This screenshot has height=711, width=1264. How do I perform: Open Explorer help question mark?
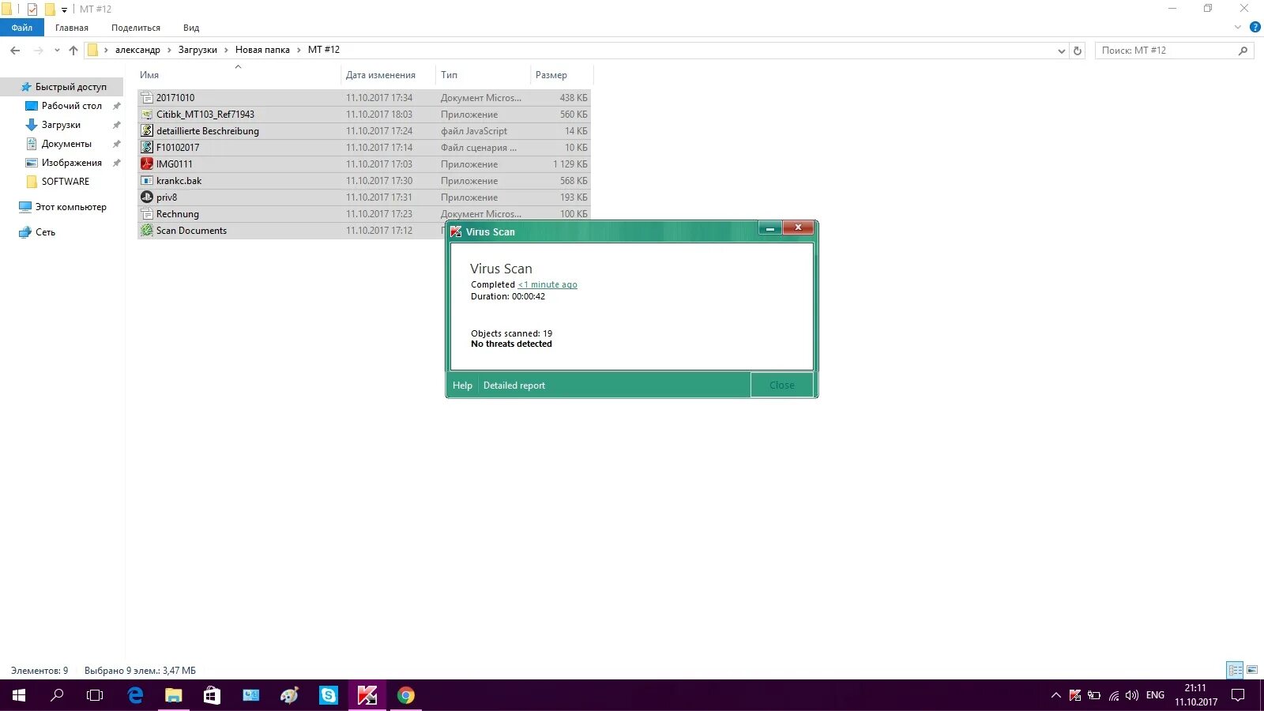coord(1255,27)
